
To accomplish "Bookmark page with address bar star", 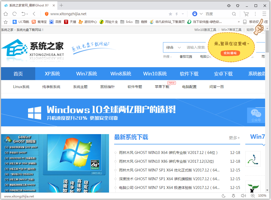I will (170, 14).
